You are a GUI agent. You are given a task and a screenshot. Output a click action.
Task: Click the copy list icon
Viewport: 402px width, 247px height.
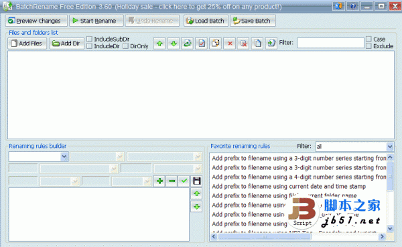point(257,44)
